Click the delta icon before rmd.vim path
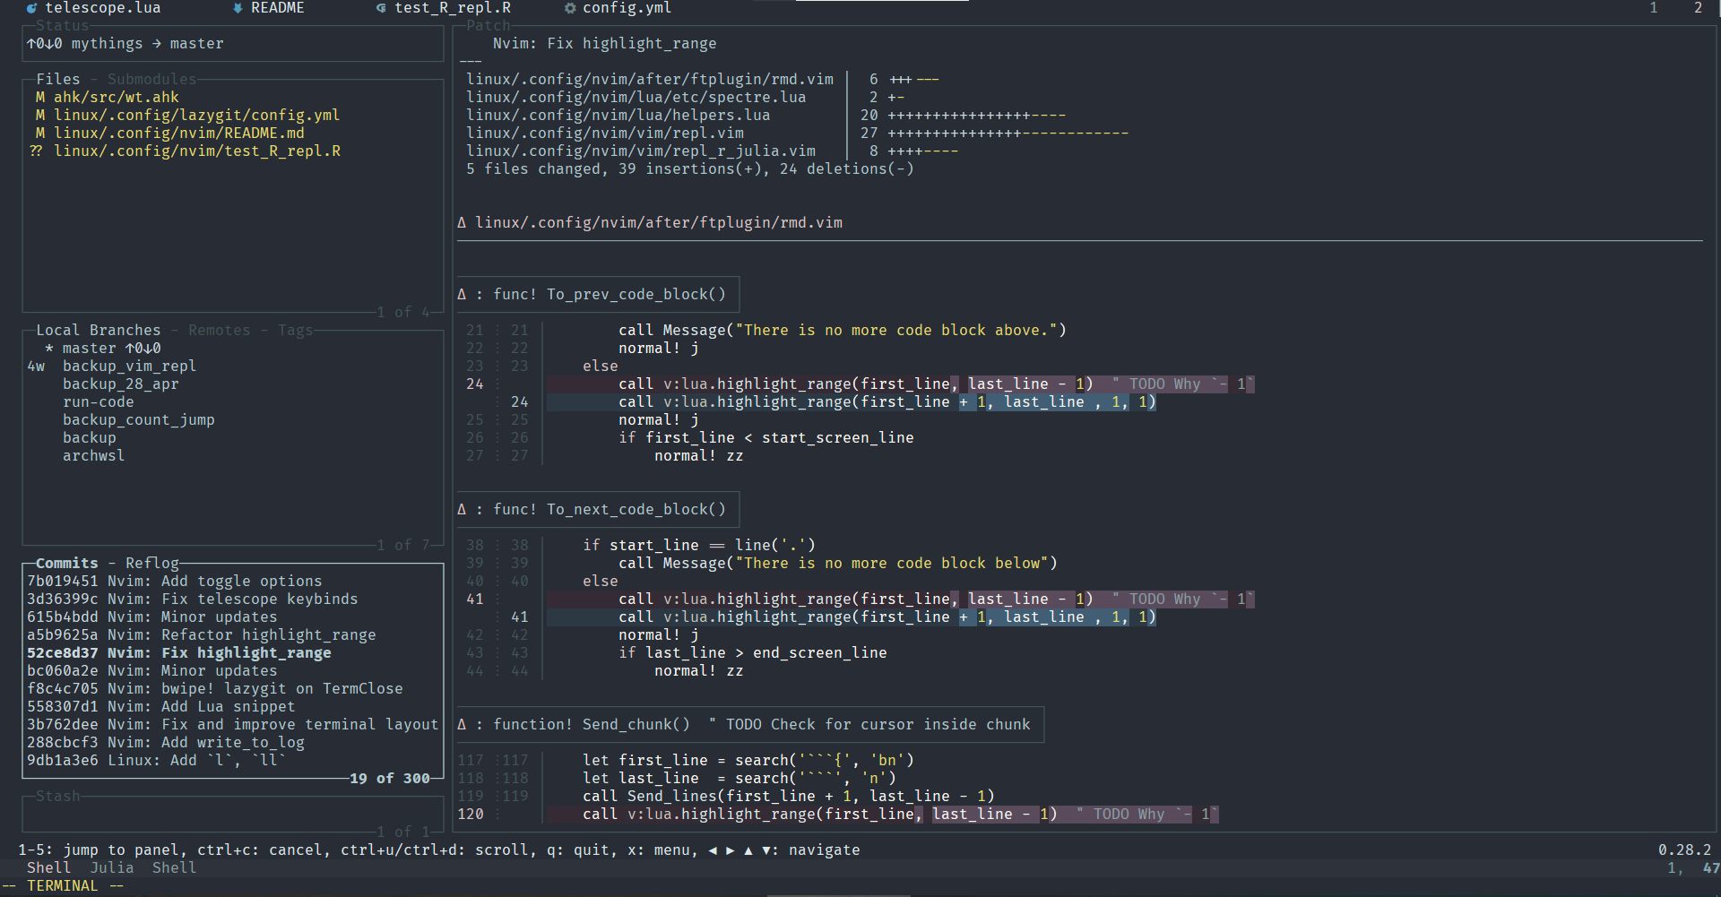 pos(462,222)
